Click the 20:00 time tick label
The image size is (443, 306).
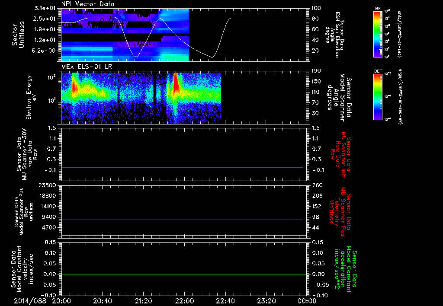(61, 301)
